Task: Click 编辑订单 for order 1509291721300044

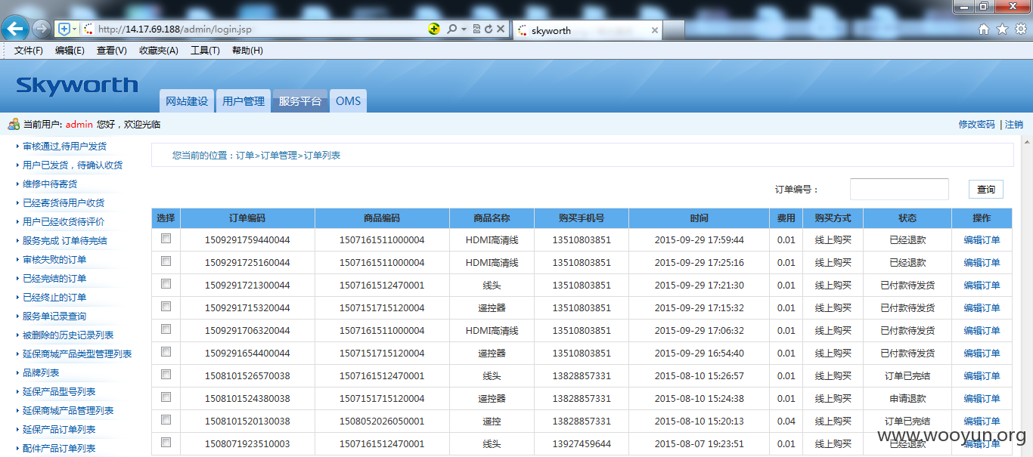Action: tap(982, 286)
